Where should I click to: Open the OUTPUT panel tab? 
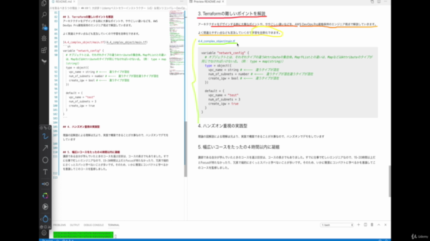coord(75,225)
